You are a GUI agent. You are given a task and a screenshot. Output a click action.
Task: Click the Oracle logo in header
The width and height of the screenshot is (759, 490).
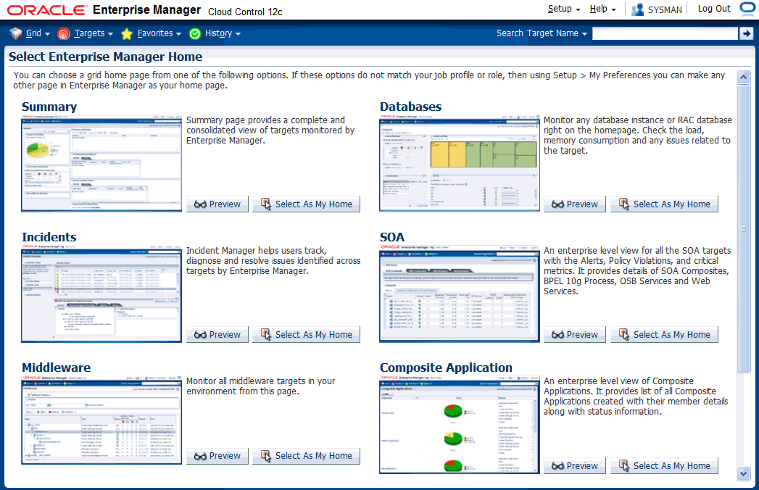coord(47,9)
